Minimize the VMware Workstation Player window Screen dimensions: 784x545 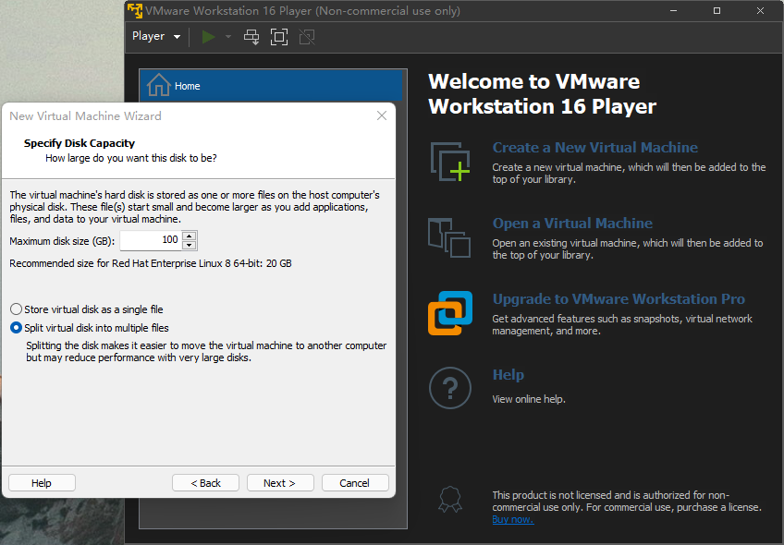click(673, 10)
